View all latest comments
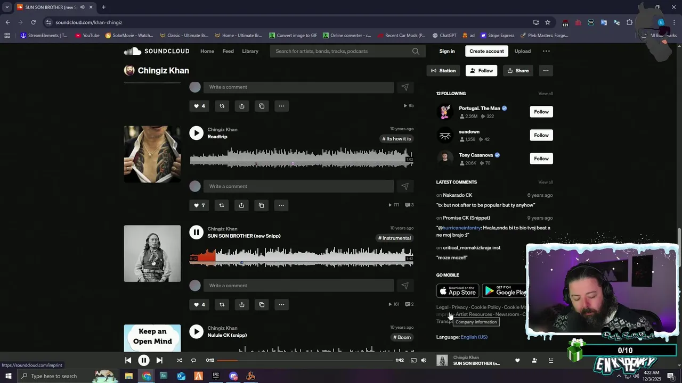This screenshot has width=682, height=383. click(545, 182)
